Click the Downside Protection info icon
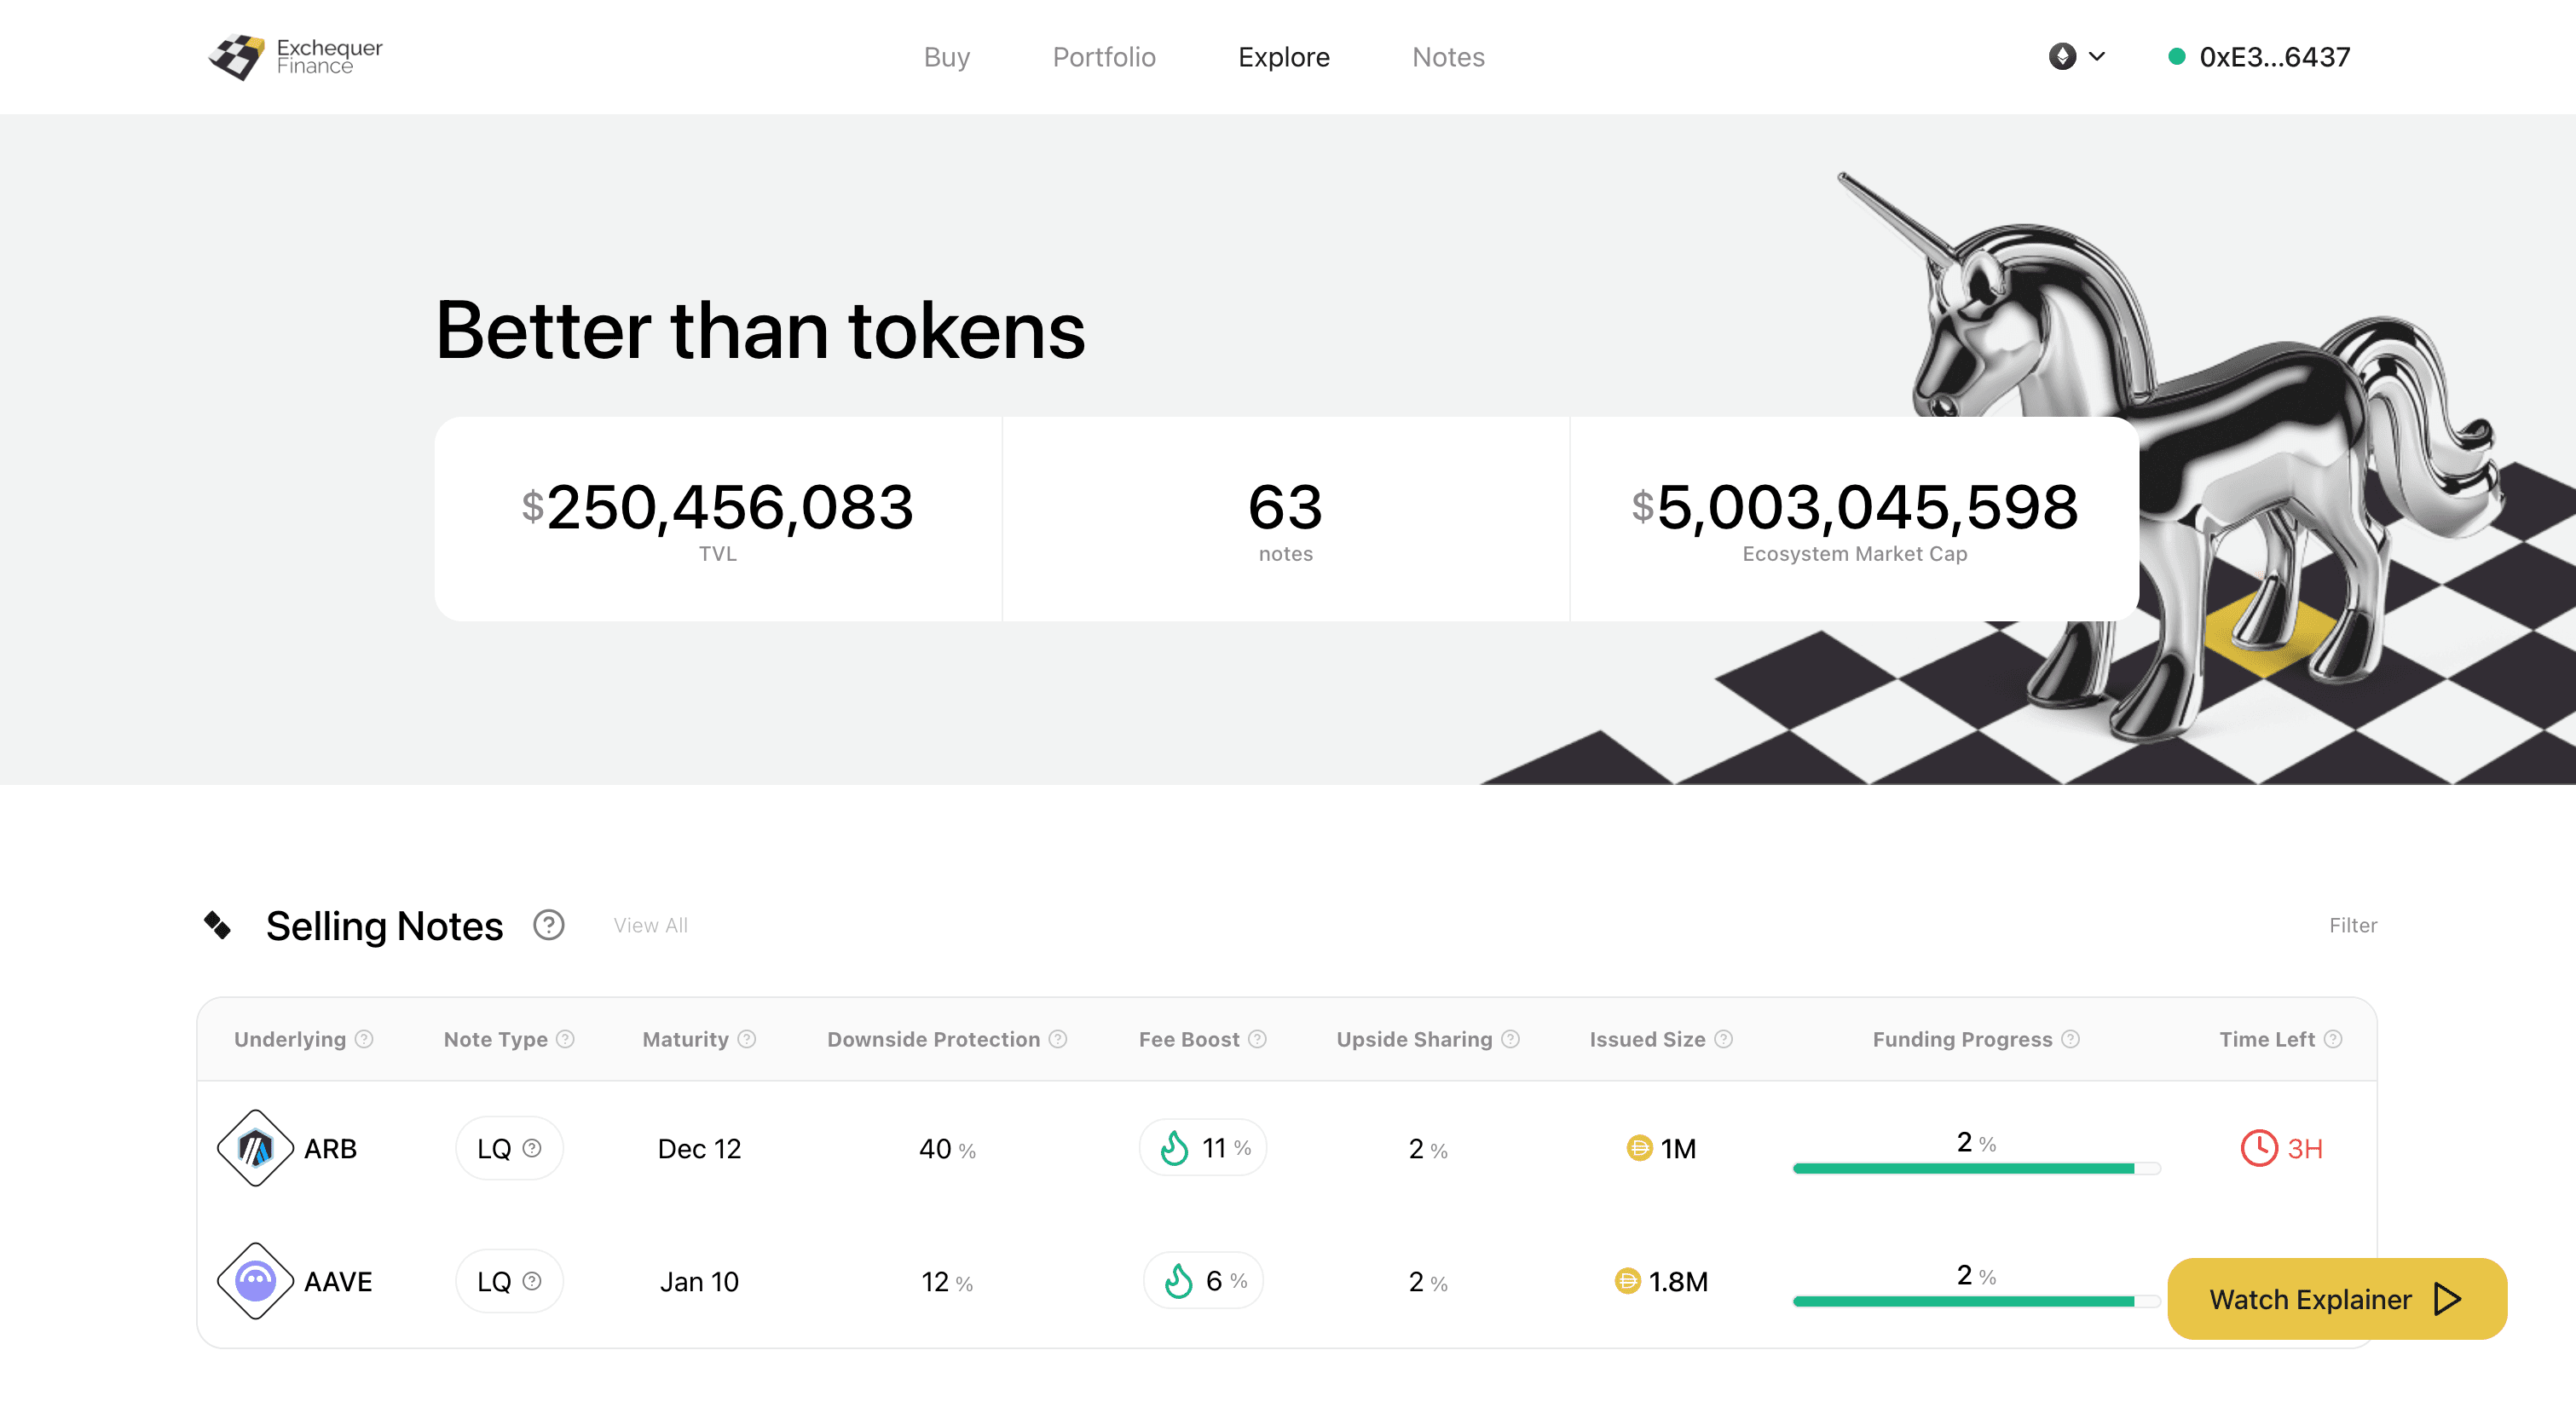 coord(1058,1039)
